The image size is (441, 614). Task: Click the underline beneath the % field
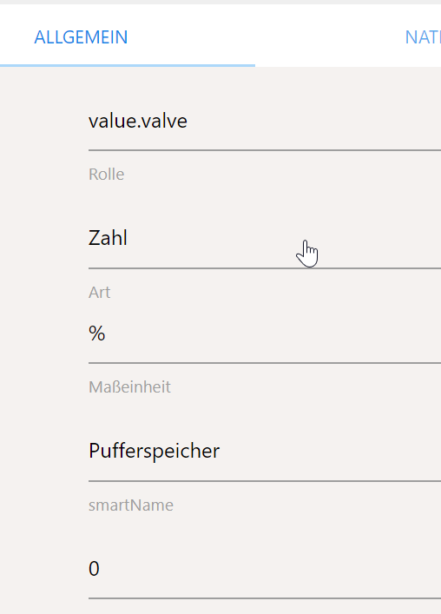265,363
